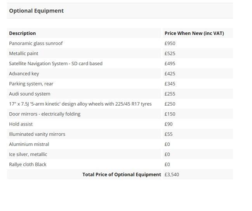The width and height of the screenshot is (252, 211).
Task: Click the Advanced key item
Action: (x=24, y=74)
